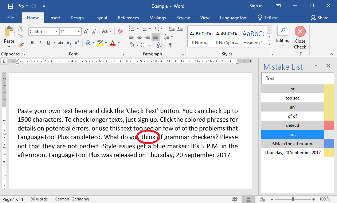
Task: Apply the Heading 1 style
Action: pos(253,38)
